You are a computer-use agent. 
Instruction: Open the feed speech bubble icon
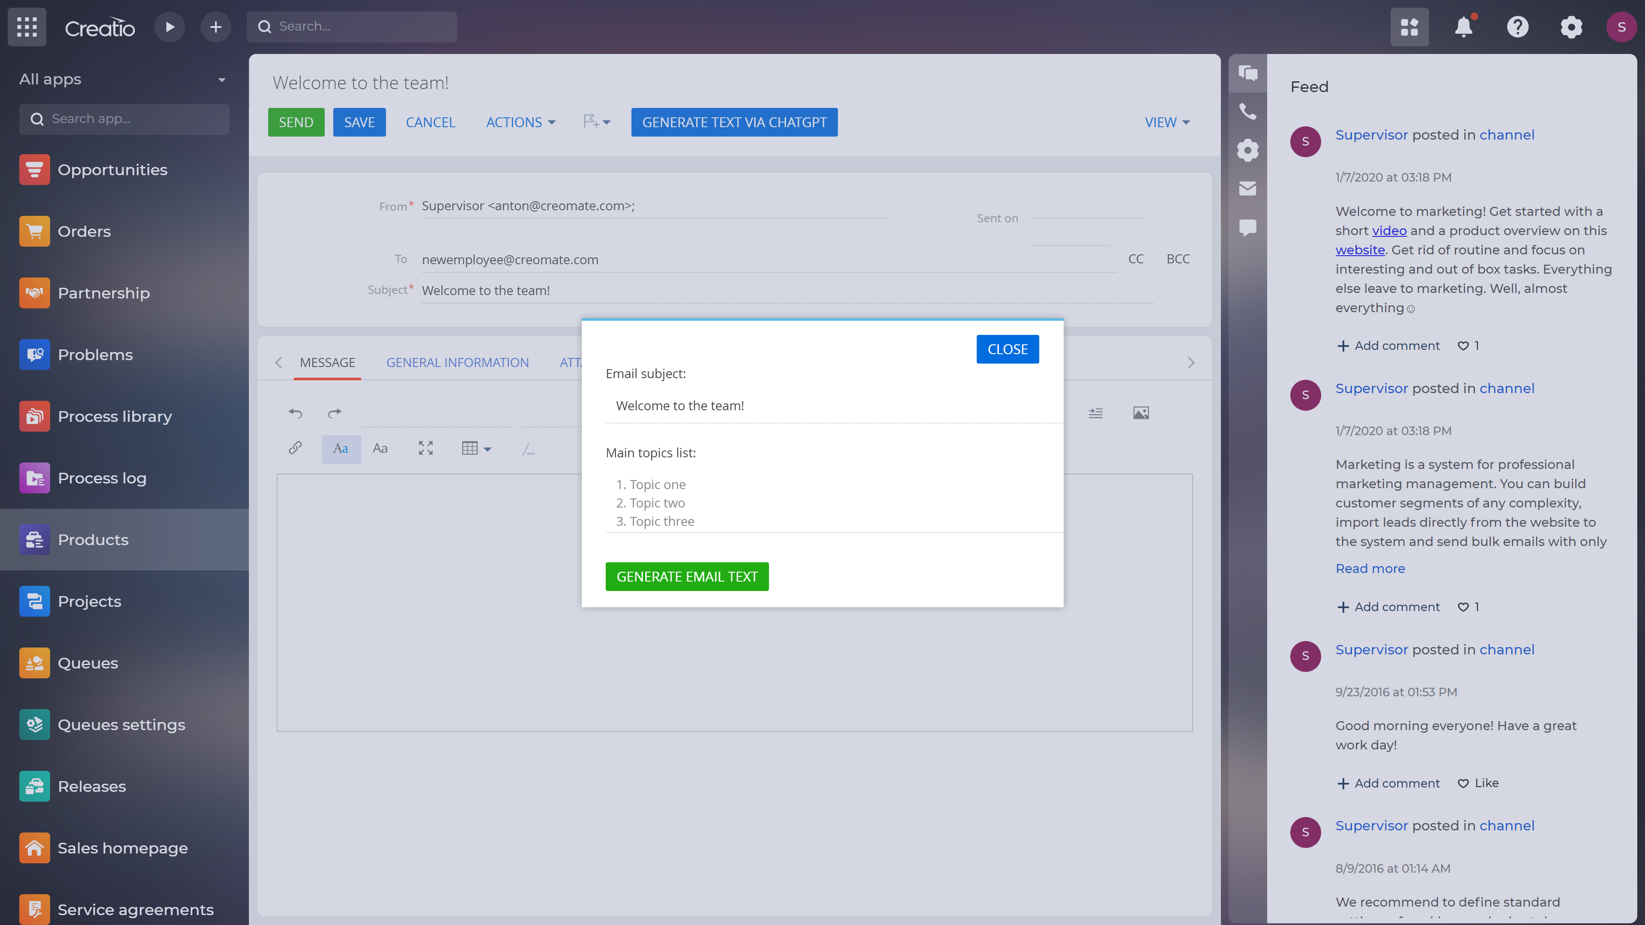[x=1248, y=228]
